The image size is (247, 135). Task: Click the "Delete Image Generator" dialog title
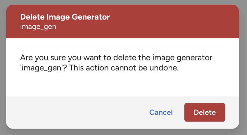point(65,17)
